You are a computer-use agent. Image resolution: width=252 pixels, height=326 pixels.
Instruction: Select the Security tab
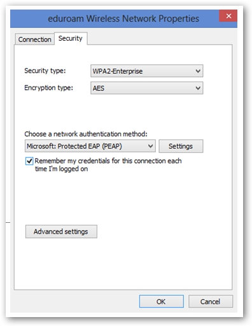[71, 38]
